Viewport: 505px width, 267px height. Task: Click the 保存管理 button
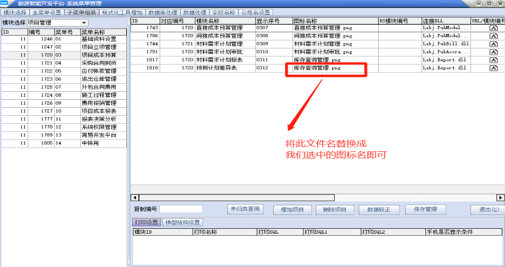pos(425,209)
